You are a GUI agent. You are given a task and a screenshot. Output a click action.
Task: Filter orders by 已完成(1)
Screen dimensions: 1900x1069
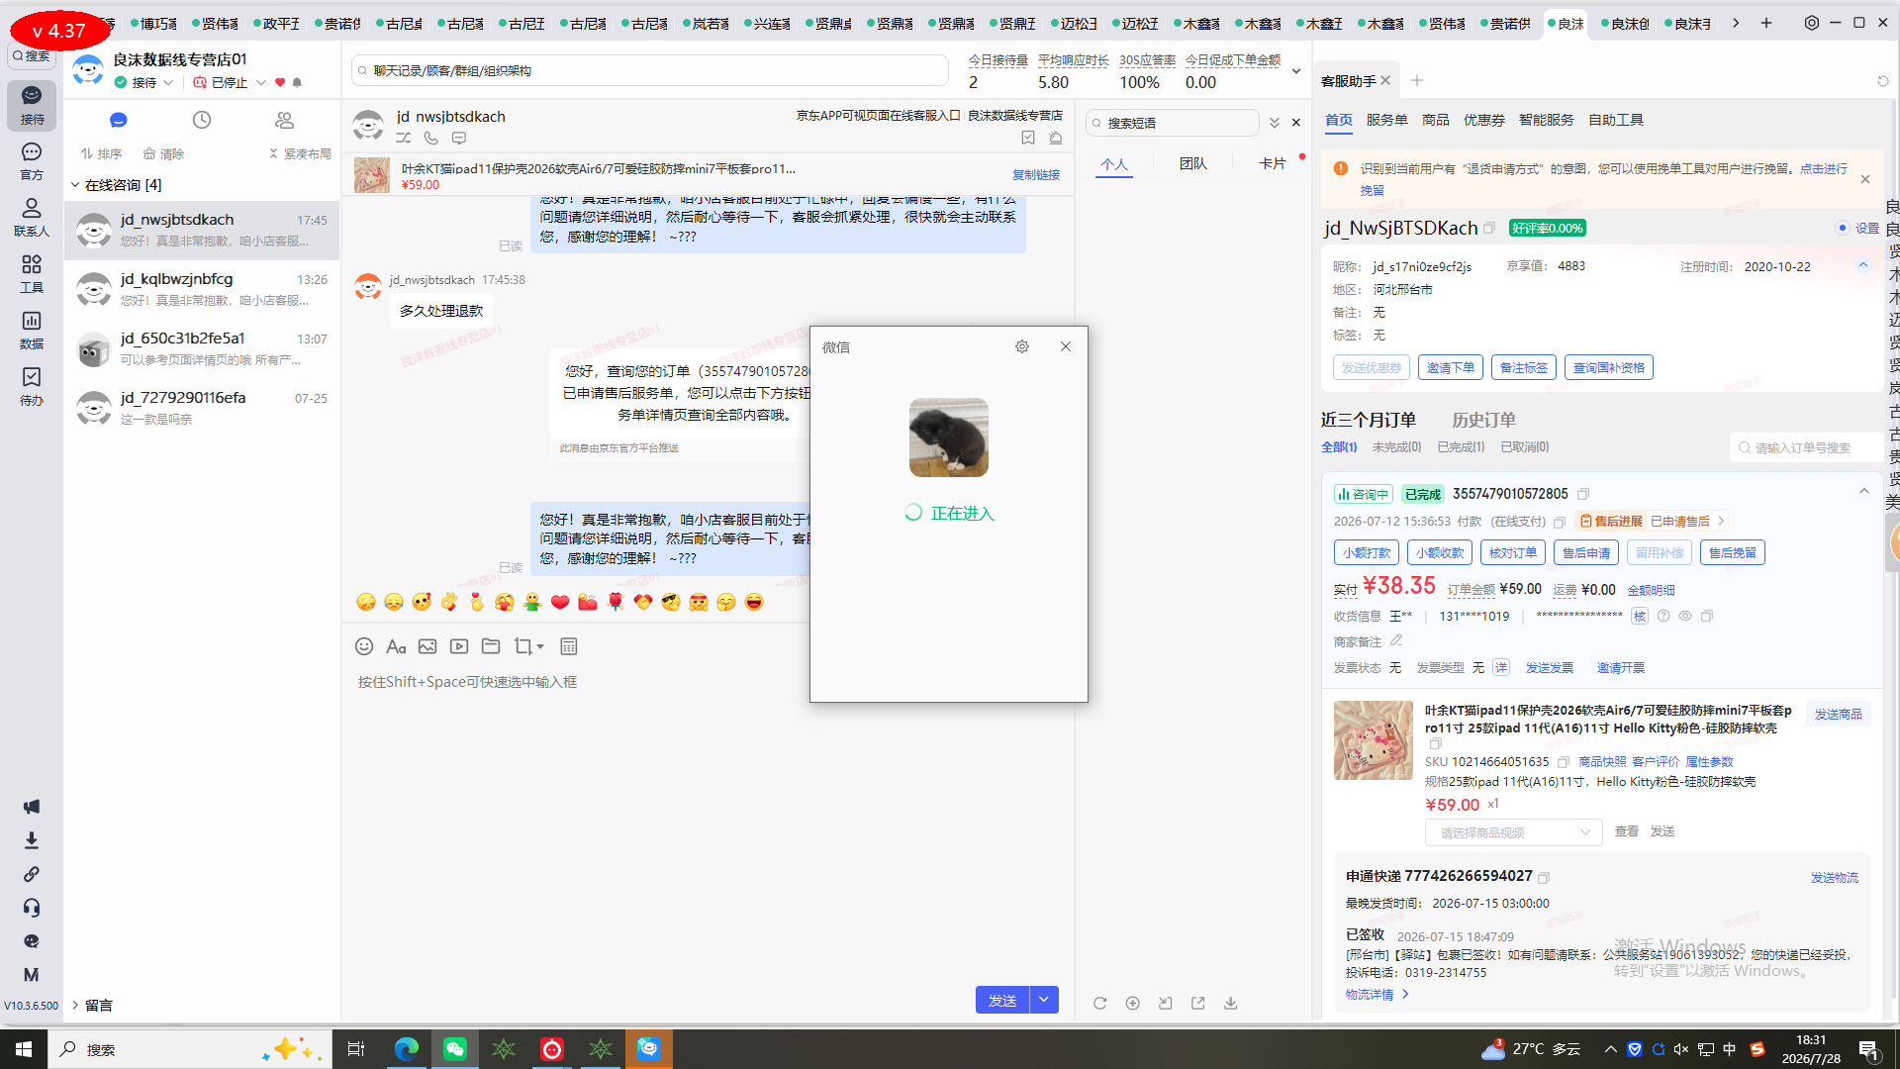click(1461, 447)
